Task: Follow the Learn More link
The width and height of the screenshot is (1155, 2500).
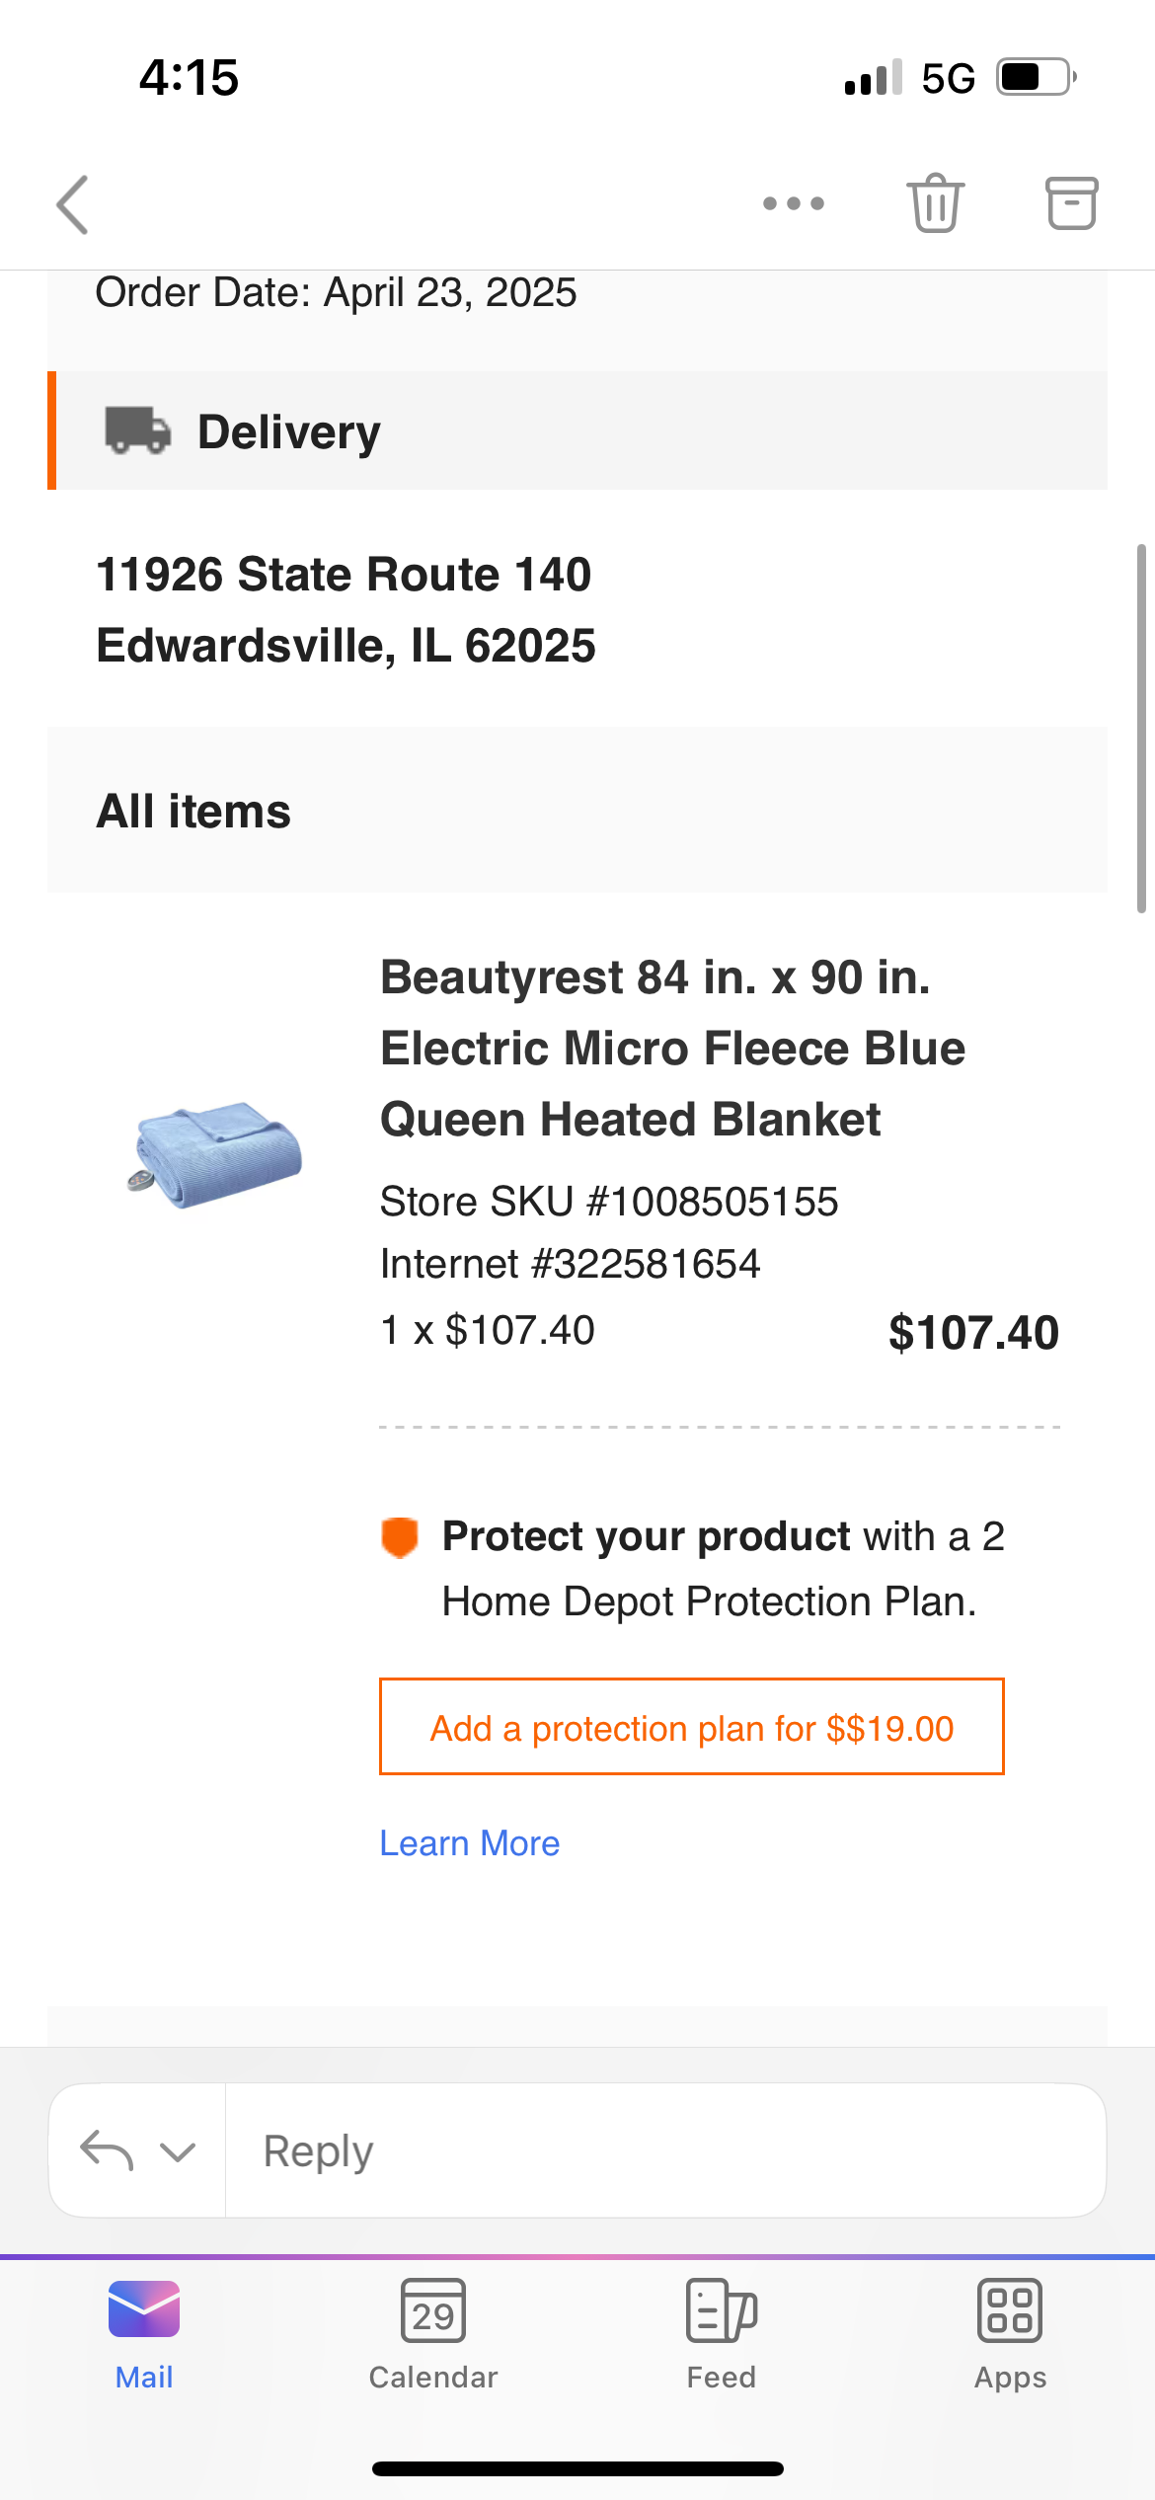Action: click(x=470, y=1843)
